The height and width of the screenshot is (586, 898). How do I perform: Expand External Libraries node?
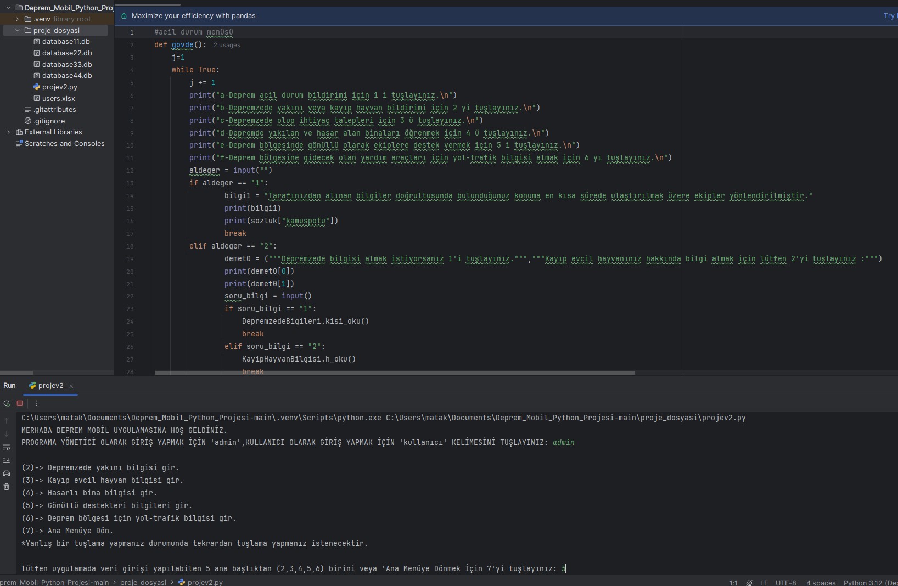9,132
